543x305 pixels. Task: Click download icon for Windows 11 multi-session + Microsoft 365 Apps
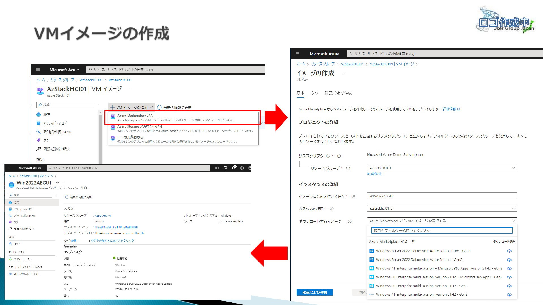pos(509,269)
